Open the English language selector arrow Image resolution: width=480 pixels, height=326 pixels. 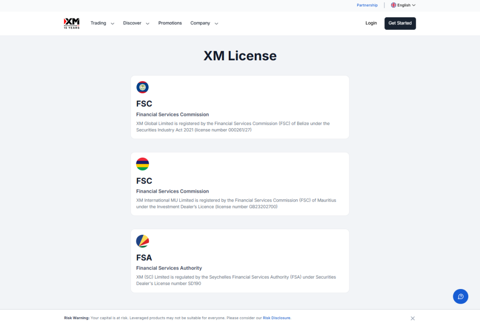[414, 5]
